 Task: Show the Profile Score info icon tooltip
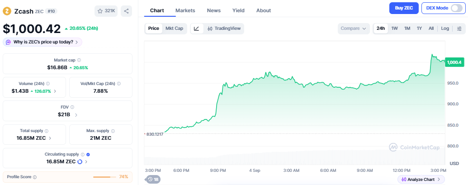point(35,177)
